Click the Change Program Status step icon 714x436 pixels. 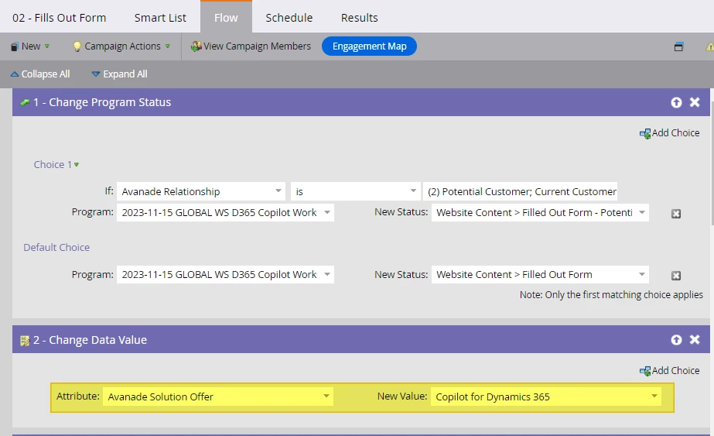25,103
